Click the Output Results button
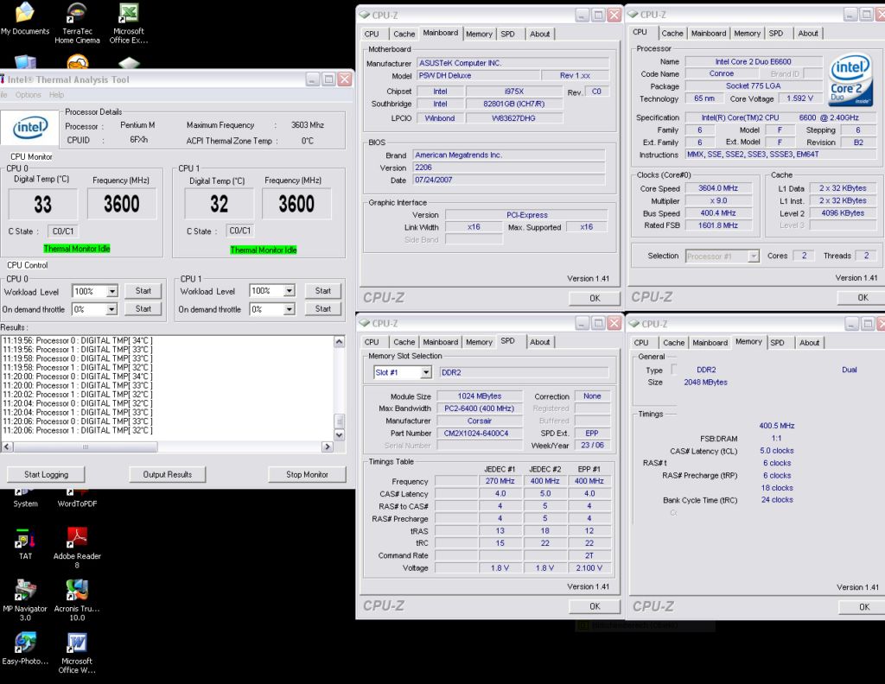Image resolution: width=885 pixels, height=684 pixels. click(x=168, y=475)
